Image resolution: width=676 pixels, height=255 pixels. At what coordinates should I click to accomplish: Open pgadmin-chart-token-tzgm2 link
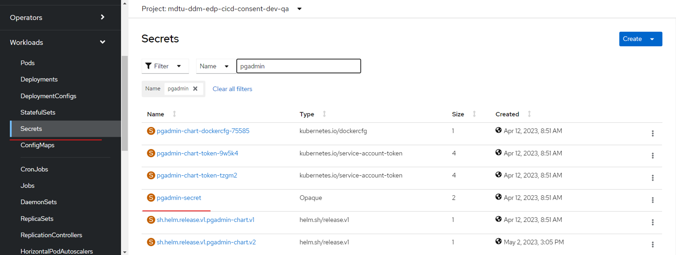(x=197, y=175)
